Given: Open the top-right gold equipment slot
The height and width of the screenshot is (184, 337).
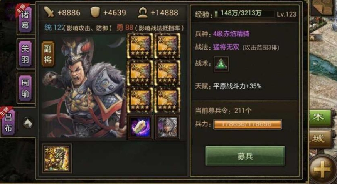Looking at the screenshot, I should [x=167, y=46].
